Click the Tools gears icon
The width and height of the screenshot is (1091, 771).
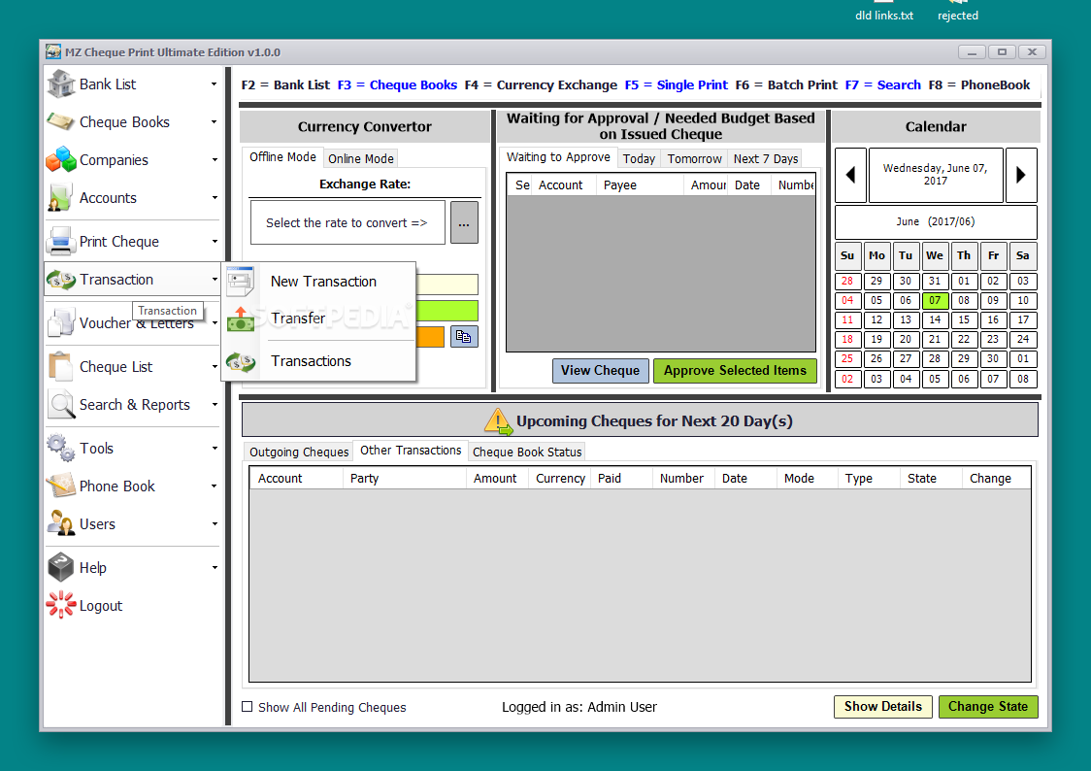tap(61, 448)
